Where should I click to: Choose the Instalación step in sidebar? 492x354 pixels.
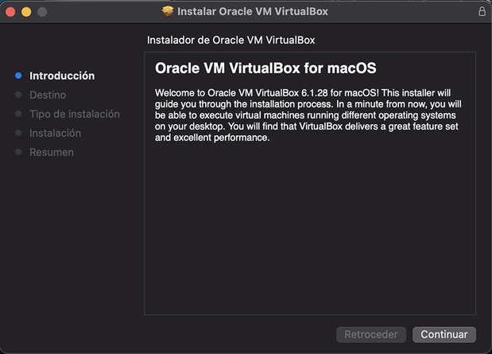pos(55,133)
